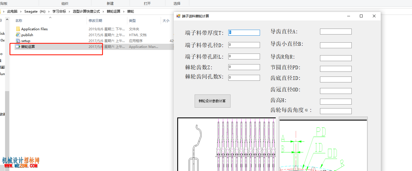
Task: Expand the chevron after 棘轮运算 breadcrumb
Action: click(x=124, y=11)
